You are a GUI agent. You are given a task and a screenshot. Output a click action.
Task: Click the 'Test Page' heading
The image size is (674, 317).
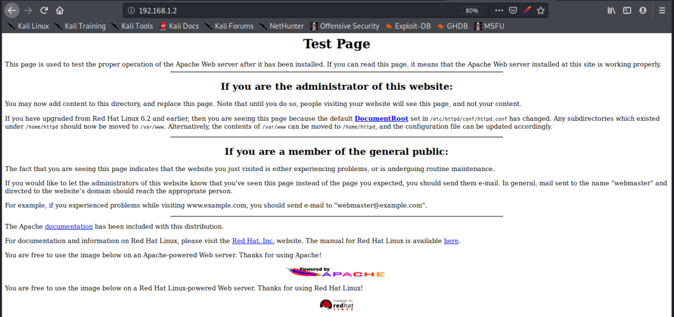pyautogui.click(x=336, y=44)
